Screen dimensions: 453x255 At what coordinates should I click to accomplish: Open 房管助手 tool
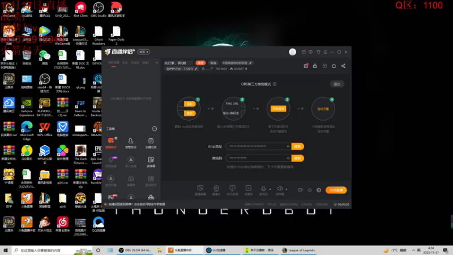131,143
